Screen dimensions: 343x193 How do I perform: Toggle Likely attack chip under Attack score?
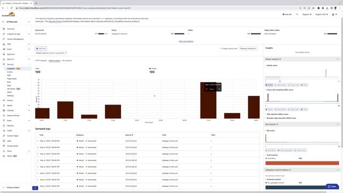pos(280,85)
